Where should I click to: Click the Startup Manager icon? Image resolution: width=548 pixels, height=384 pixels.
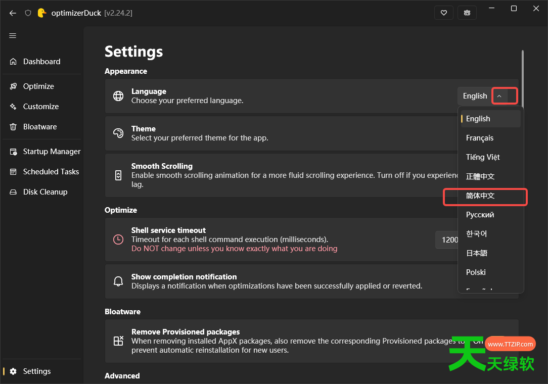pos(13,152)
